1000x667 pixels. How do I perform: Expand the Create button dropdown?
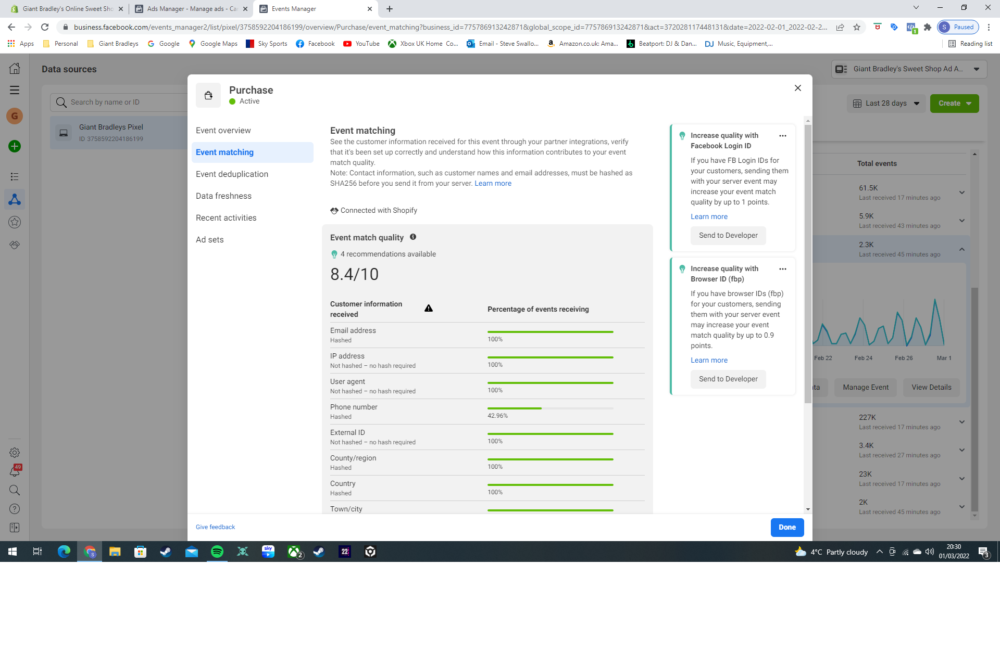(969, 104)
